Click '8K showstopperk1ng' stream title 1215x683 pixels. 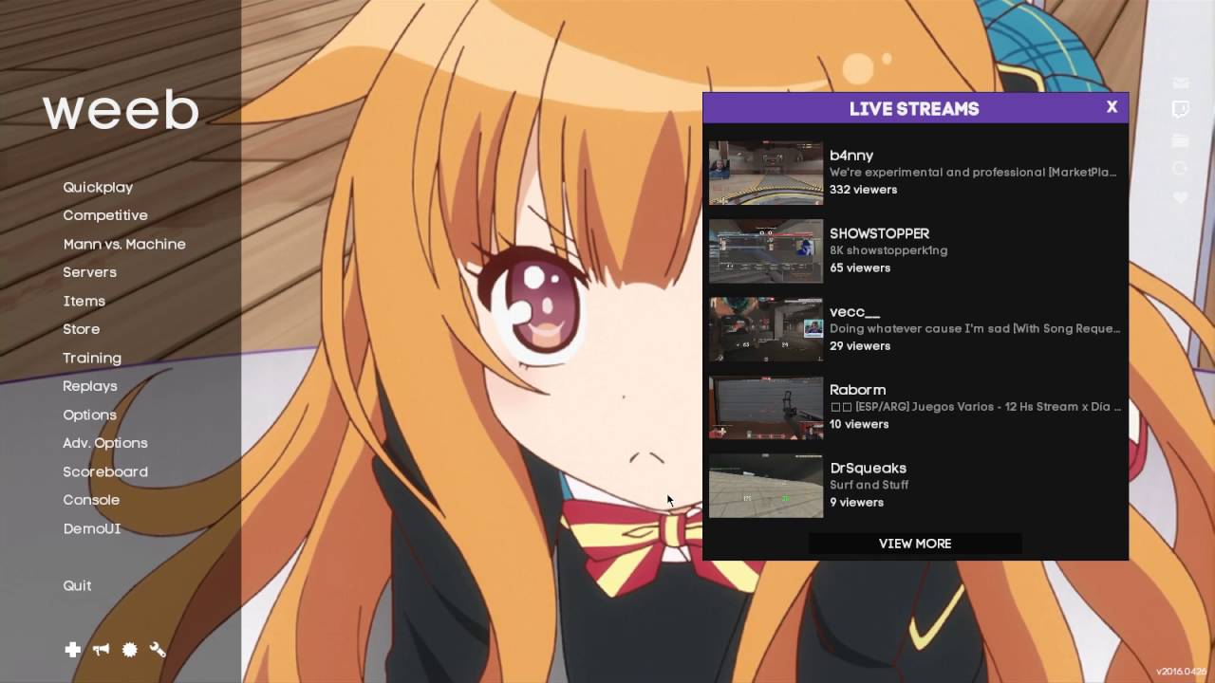pos(888,250)
